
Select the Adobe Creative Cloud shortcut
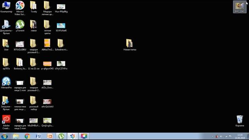pyautogui.click(x=6, y=122)
